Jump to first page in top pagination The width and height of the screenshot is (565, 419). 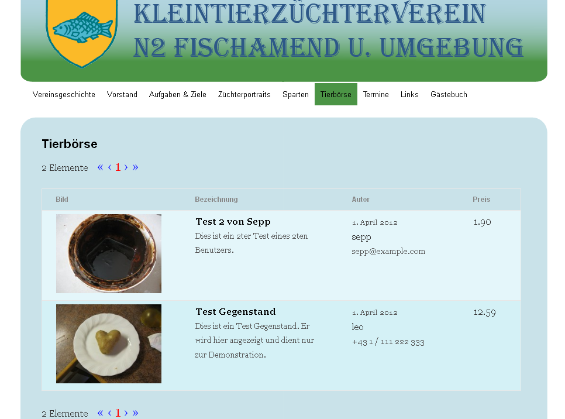[100, 167]
